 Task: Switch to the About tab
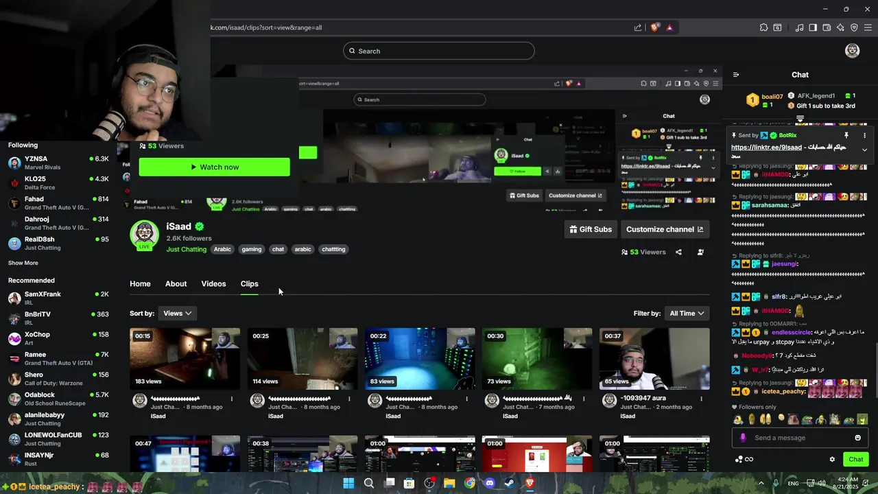click(x=176, y=284)
